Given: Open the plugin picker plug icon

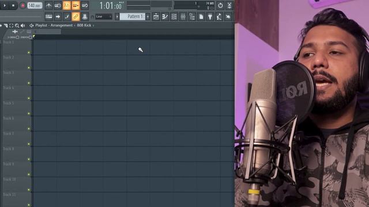Looking at the screenshot, I should click(210, 17).
